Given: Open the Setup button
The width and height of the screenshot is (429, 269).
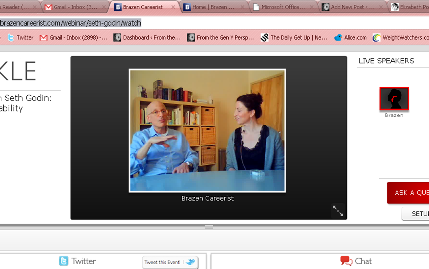Looking at the screenshot, I should 415,214.
